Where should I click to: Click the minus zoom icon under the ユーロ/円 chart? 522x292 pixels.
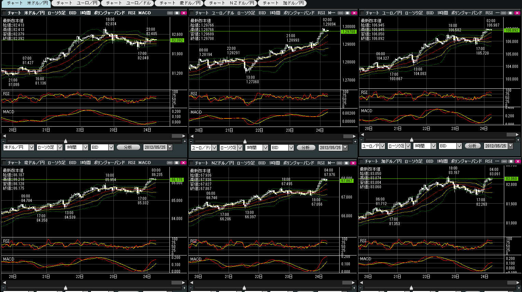point(362,140)
